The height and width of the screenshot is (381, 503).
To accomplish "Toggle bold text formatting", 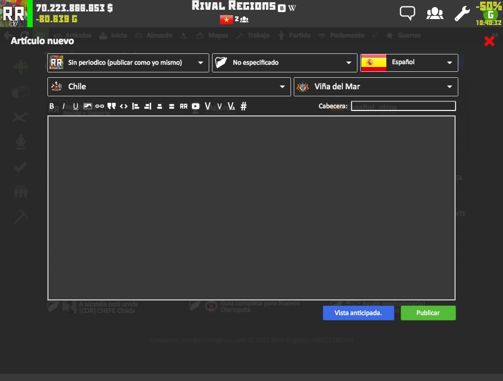I will click(x=52, y=106).
